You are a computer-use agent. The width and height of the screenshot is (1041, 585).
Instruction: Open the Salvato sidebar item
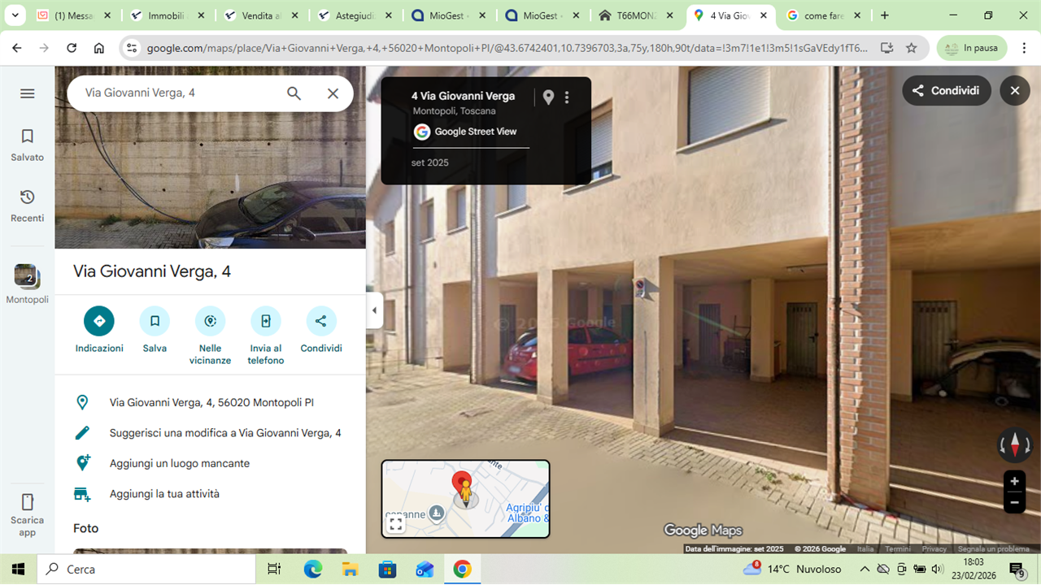[27, 145]
